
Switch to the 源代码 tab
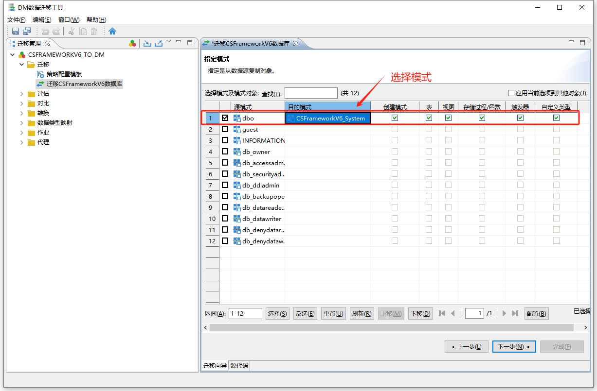pyautogui.click(x=239, y=366)
